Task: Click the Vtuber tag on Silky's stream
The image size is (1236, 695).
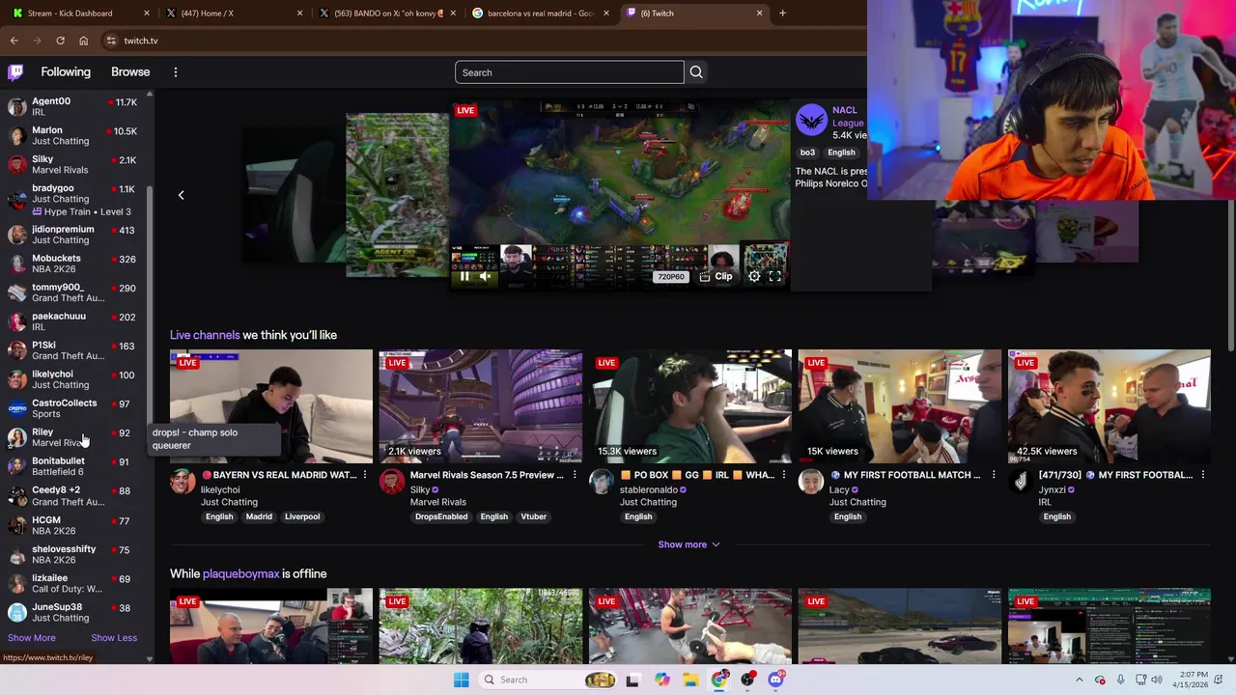Action: [x=533, y=516]
